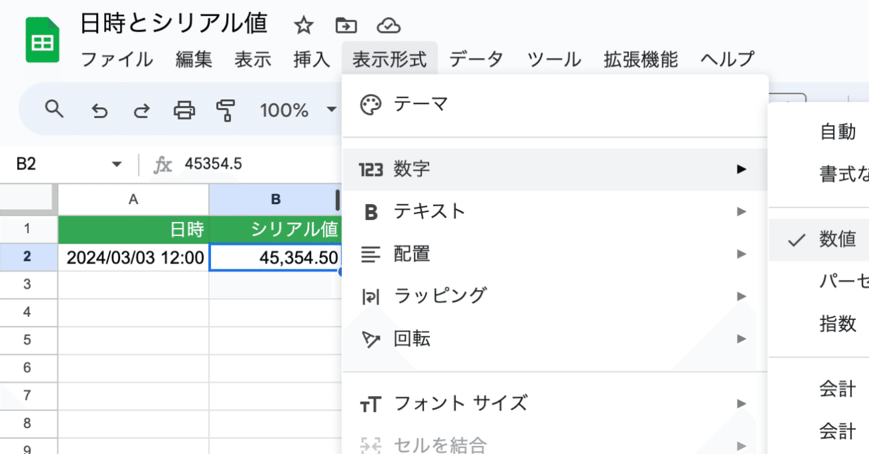This screenshot has height=454, width=869.
Task: Open the ヘルプ menu
Action: pyautogui.click(x=726, y=59)
